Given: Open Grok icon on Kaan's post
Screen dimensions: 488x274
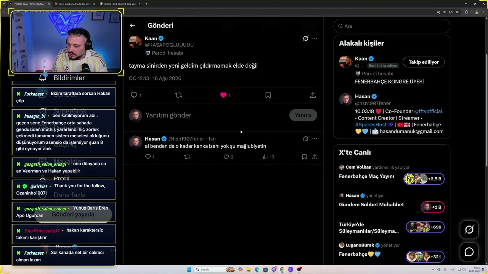Looking at the screenshot, I should pyautogui.click(x=305, y=38).
